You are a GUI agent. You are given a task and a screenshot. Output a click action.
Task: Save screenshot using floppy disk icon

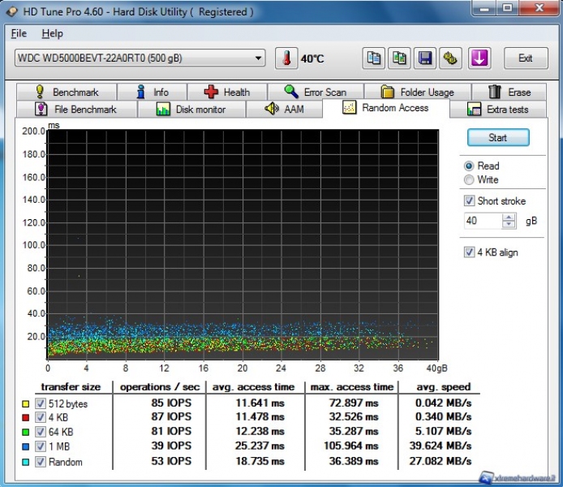point(425,58)
